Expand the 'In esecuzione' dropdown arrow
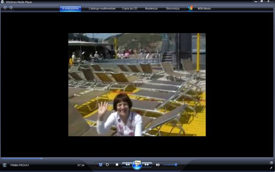Image resolution: width=275 pixels, height=172 pixels. click(x=70, y=11)
